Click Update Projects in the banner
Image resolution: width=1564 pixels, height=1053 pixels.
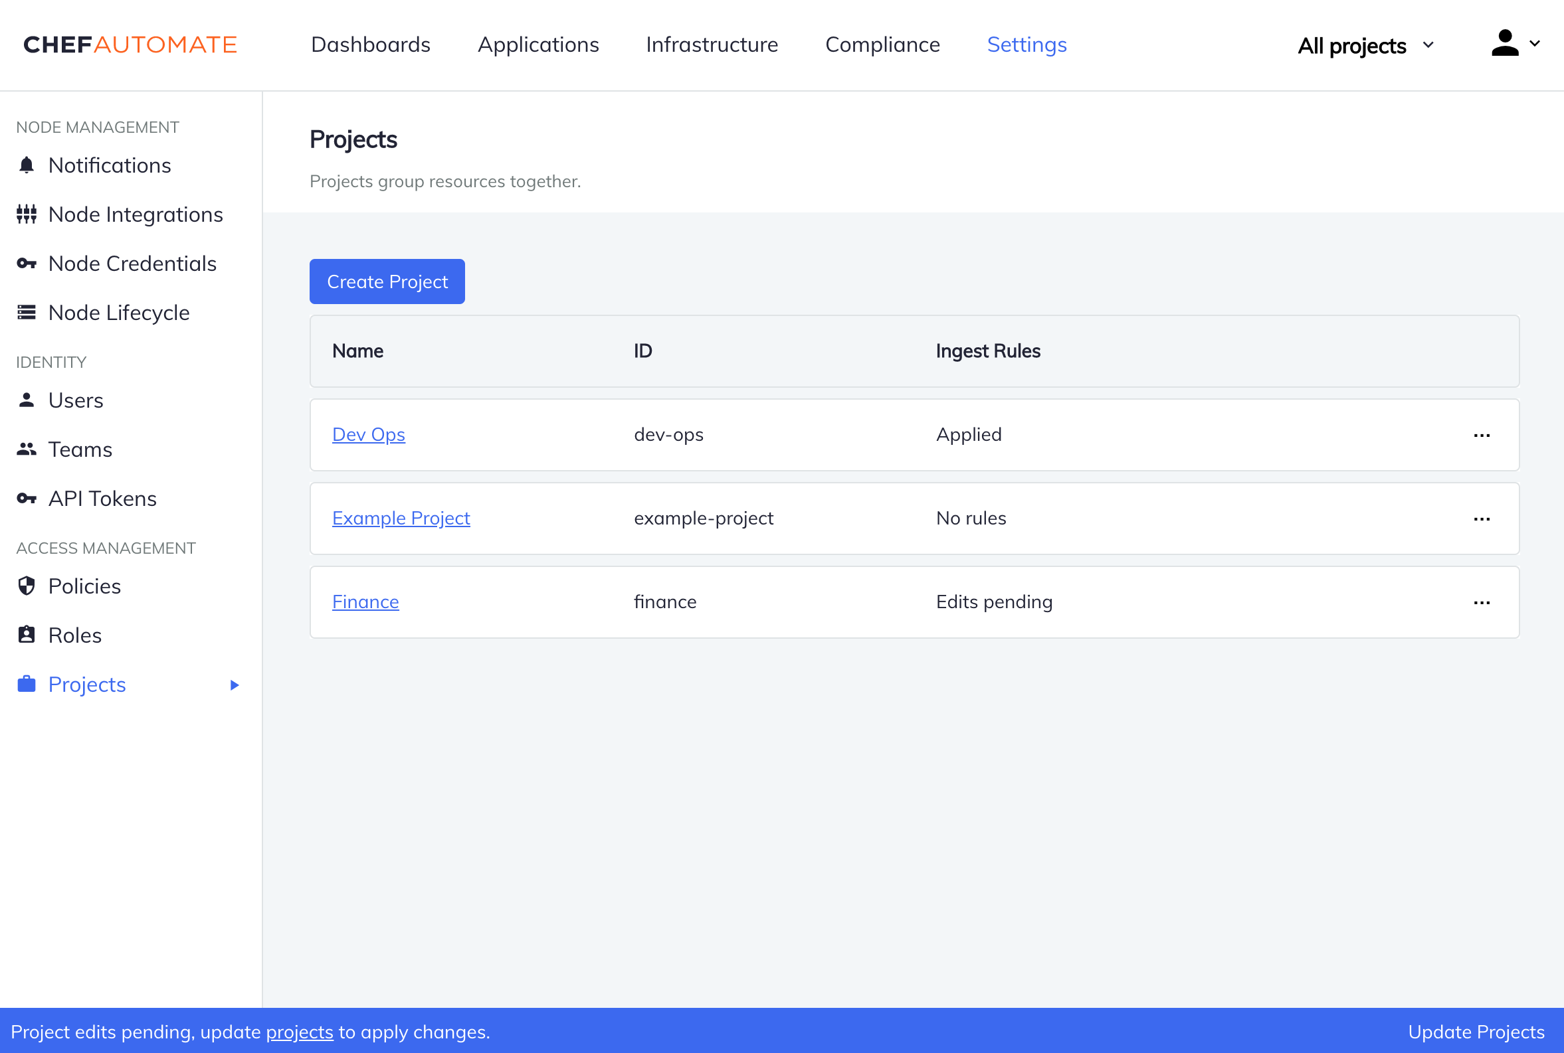coord(1476,1032)
